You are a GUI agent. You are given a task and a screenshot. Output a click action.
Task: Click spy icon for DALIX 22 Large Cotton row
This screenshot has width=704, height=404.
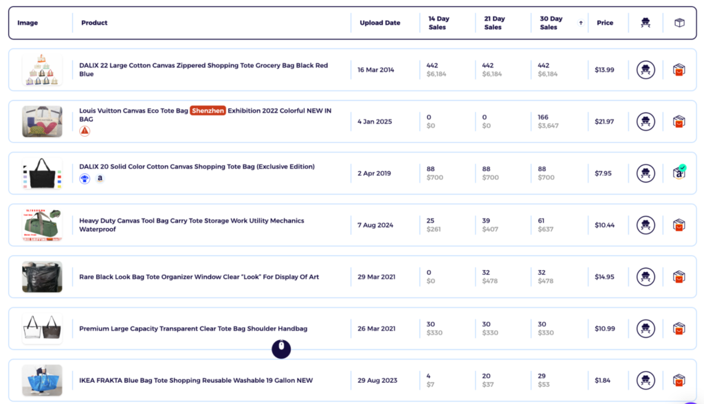click(x=646, y=69)
